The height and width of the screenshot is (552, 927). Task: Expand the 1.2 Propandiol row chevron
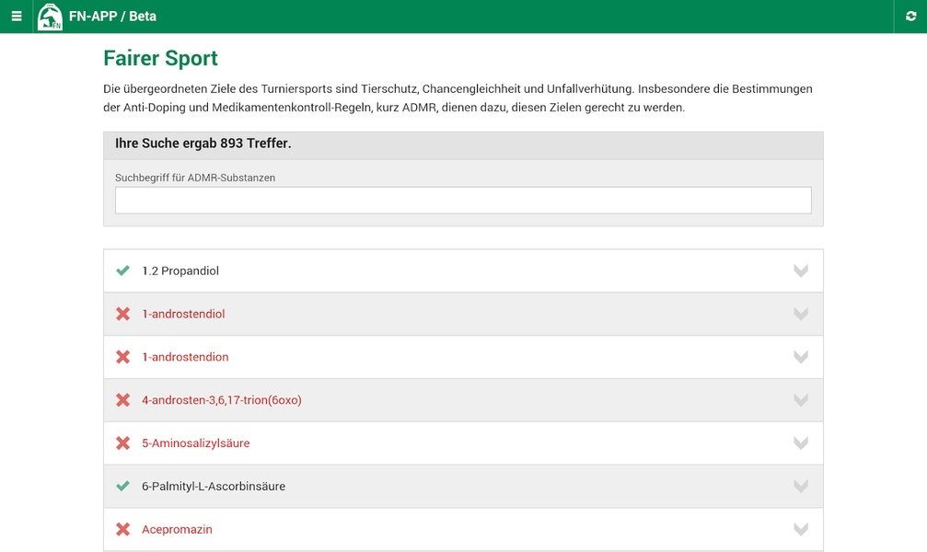pyautogui.click(x=801, y=270)
